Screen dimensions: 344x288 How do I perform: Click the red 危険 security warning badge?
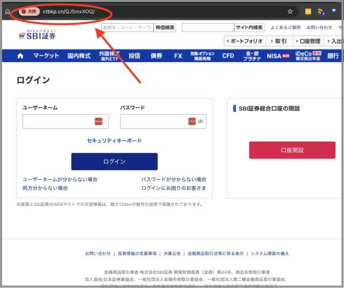pyautogui.click(x=28, y=11)
